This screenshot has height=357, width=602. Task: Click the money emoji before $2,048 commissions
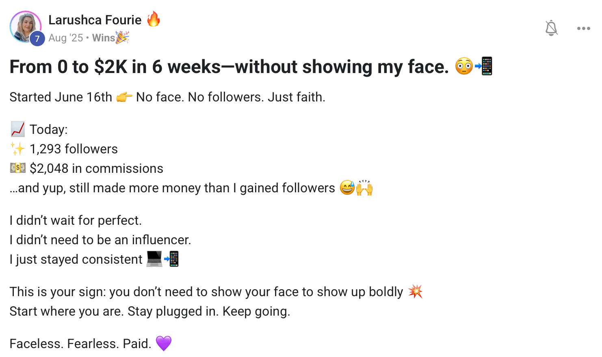(x=18, y=168)
